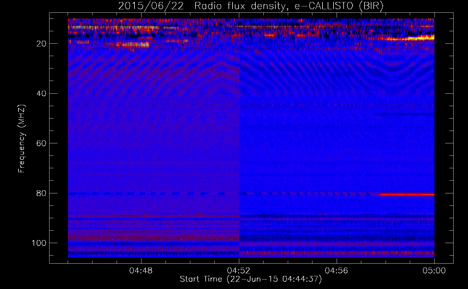Select the 05:00 time tick label
This screenshot has width=468, height=289.
(x=434, y=271)
